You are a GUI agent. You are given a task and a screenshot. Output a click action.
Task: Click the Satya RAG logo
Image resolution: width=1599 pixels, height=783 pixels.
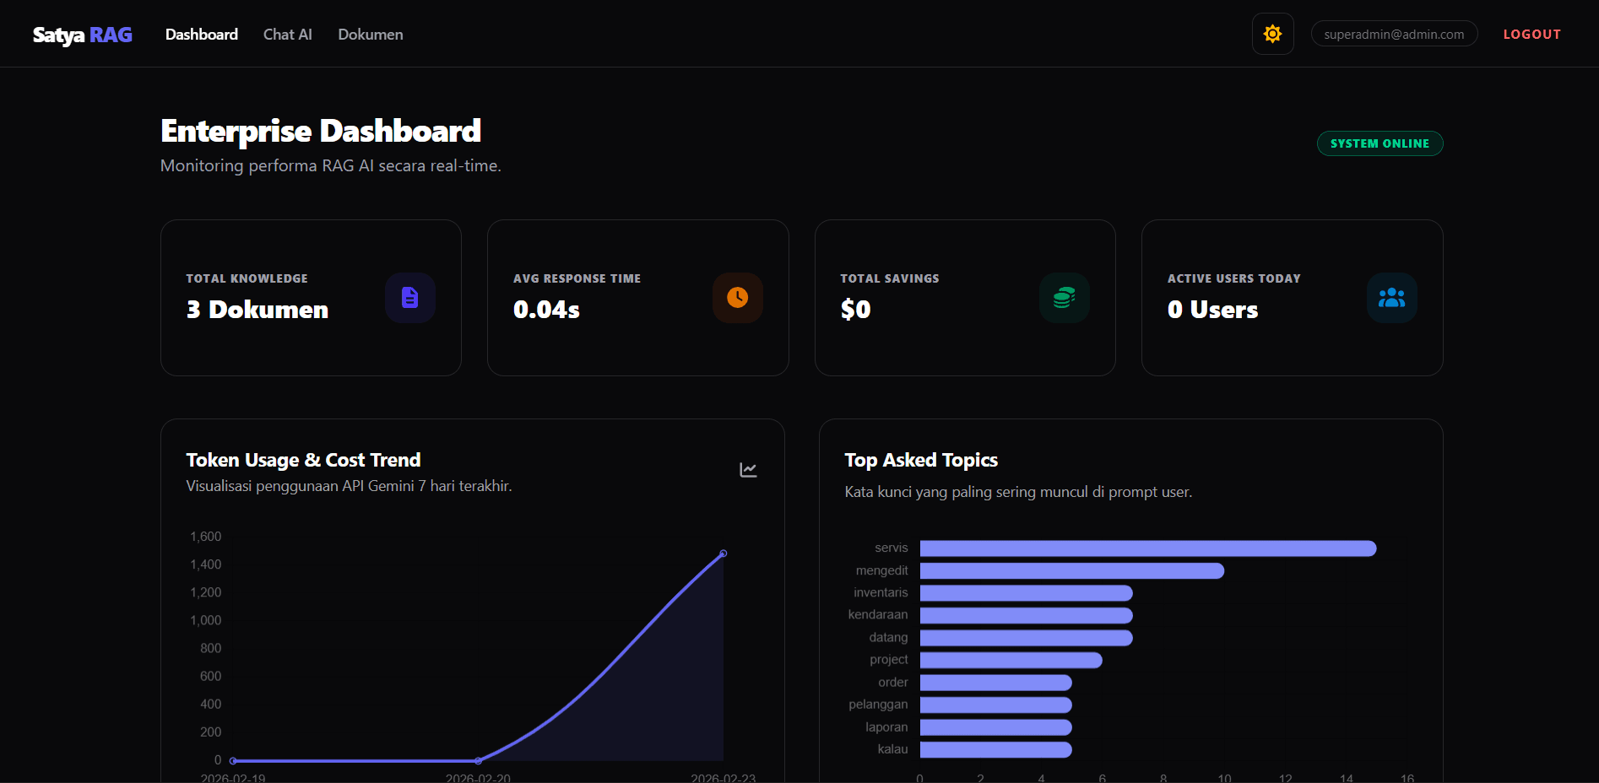tap(82, 35)
